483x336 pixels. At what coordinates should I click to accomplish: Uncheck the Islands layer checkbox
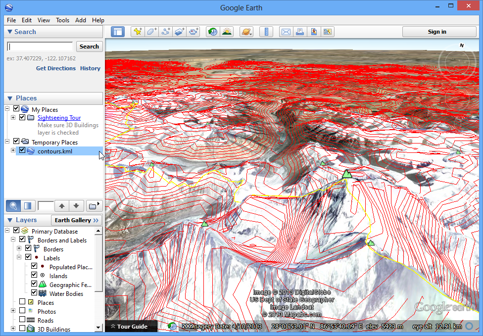[34, 275]
